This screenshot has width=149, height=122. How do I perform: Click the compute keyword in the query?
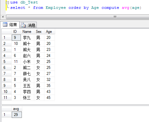point(110,8)
